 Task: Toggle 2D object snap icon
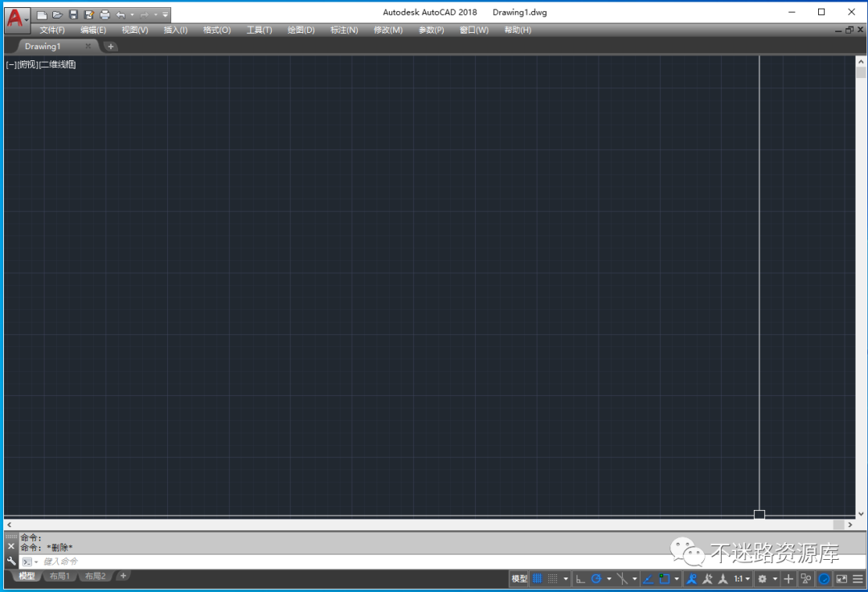[665, 578]
